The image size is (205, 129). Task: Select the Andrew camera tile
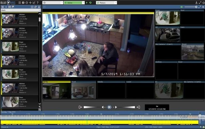click(166, 70)
